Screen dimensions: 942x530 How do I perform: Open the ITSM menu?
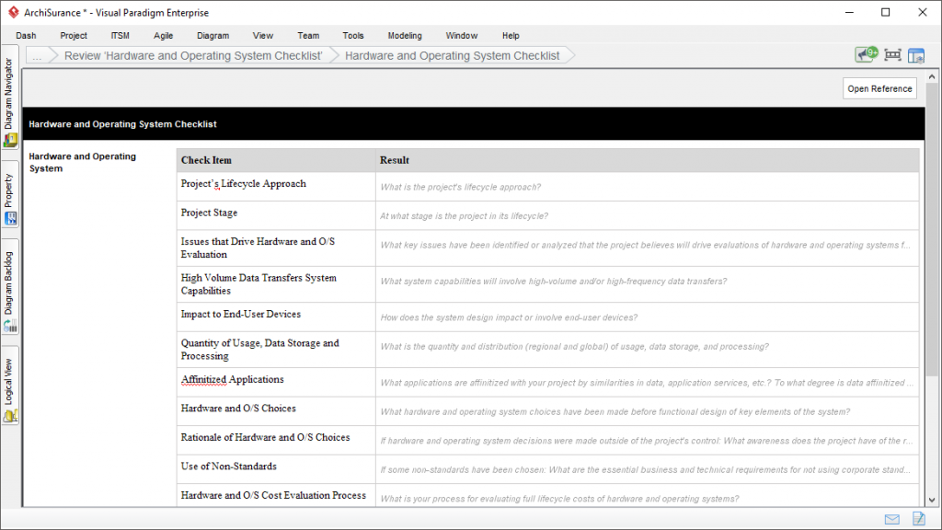[121, 36]
